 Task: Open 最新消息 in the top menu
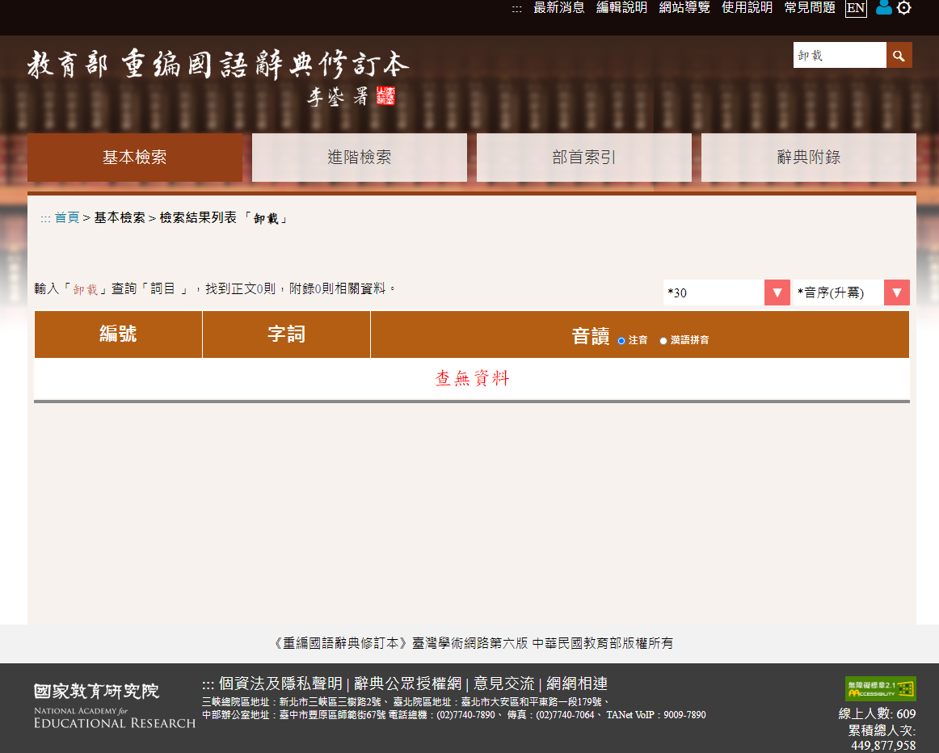(x=558, y=8)
